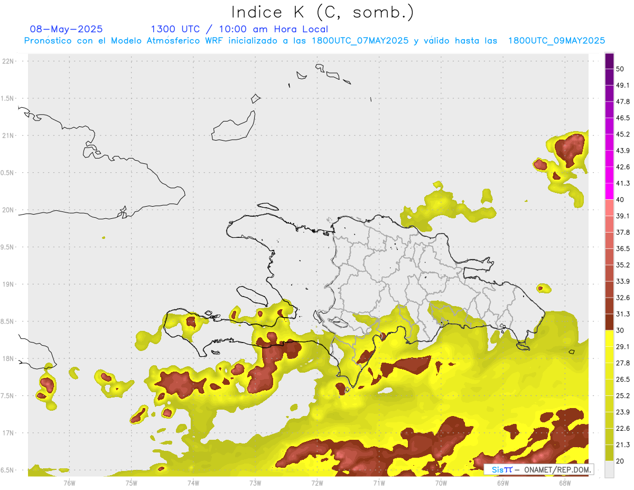The height and width of the screenshot is (490, 634).
Task: Click the 21.3 value on the color scale
Action: tap(623, 445)
